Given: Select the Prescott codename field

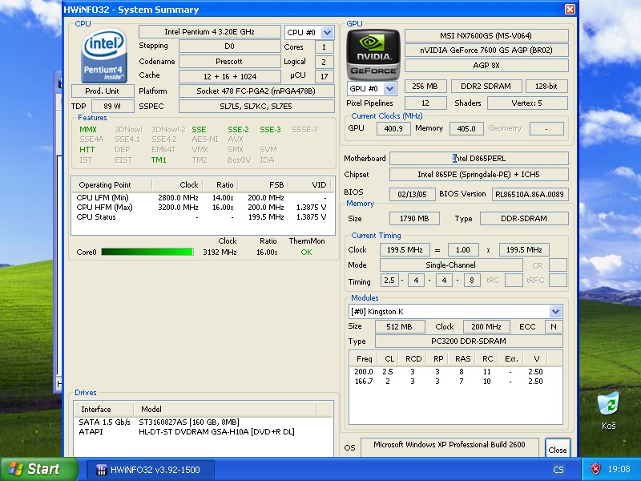Looking at the screenshot, I should pyautogui.click(x=229, y=62).
